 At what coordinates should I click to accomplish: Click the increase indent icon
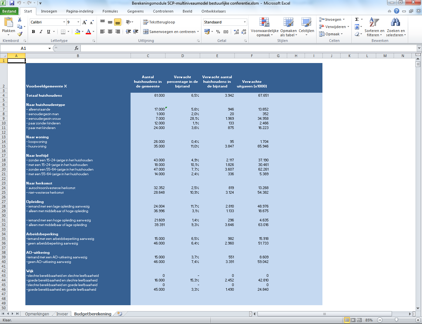(136, 32)
